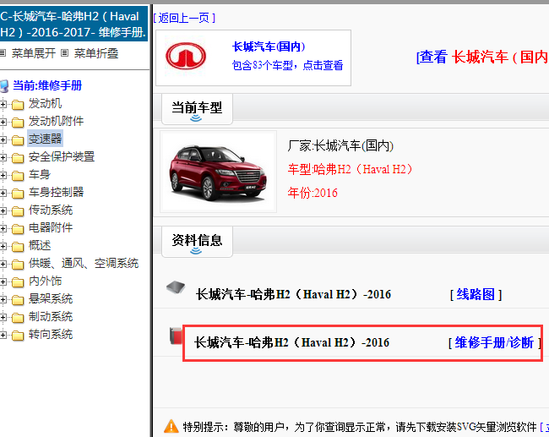
Task: Click the 转向系统 folder icon
Action: pos(18,336)
